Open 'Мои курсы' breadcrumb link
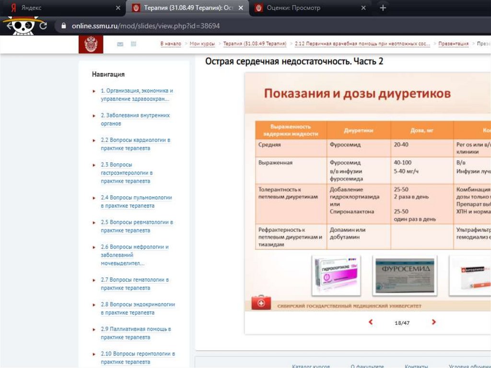 pyautogui.click(x=202, y=44)
